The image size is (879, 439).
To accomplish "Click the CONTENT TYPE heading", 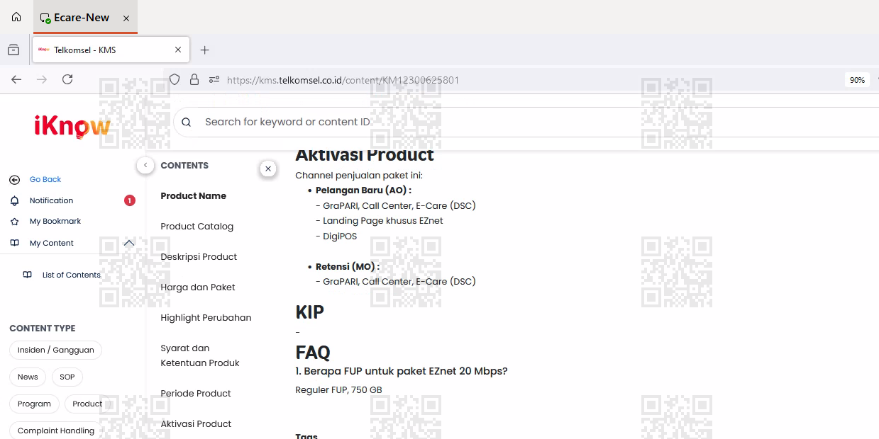I will [x=43, y=329].
